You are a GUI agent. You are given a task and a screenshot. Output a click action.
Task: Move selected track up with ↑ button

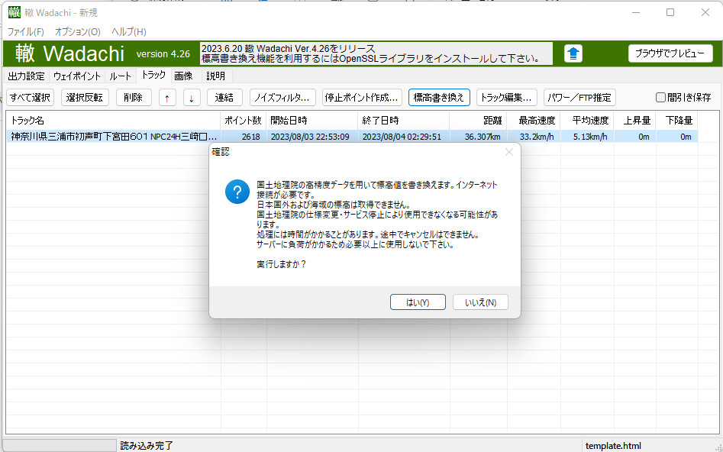coord(167,97)
